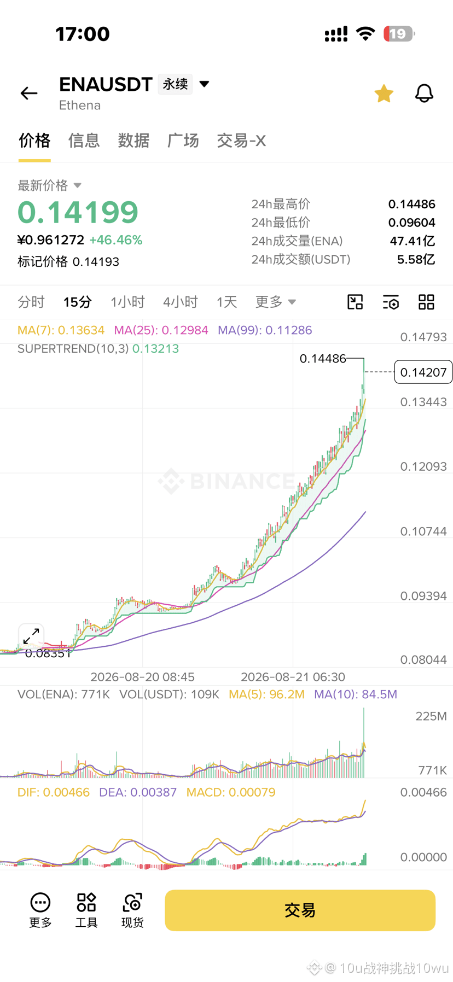Switch to 现货 spot market icon

click(132, 910)
